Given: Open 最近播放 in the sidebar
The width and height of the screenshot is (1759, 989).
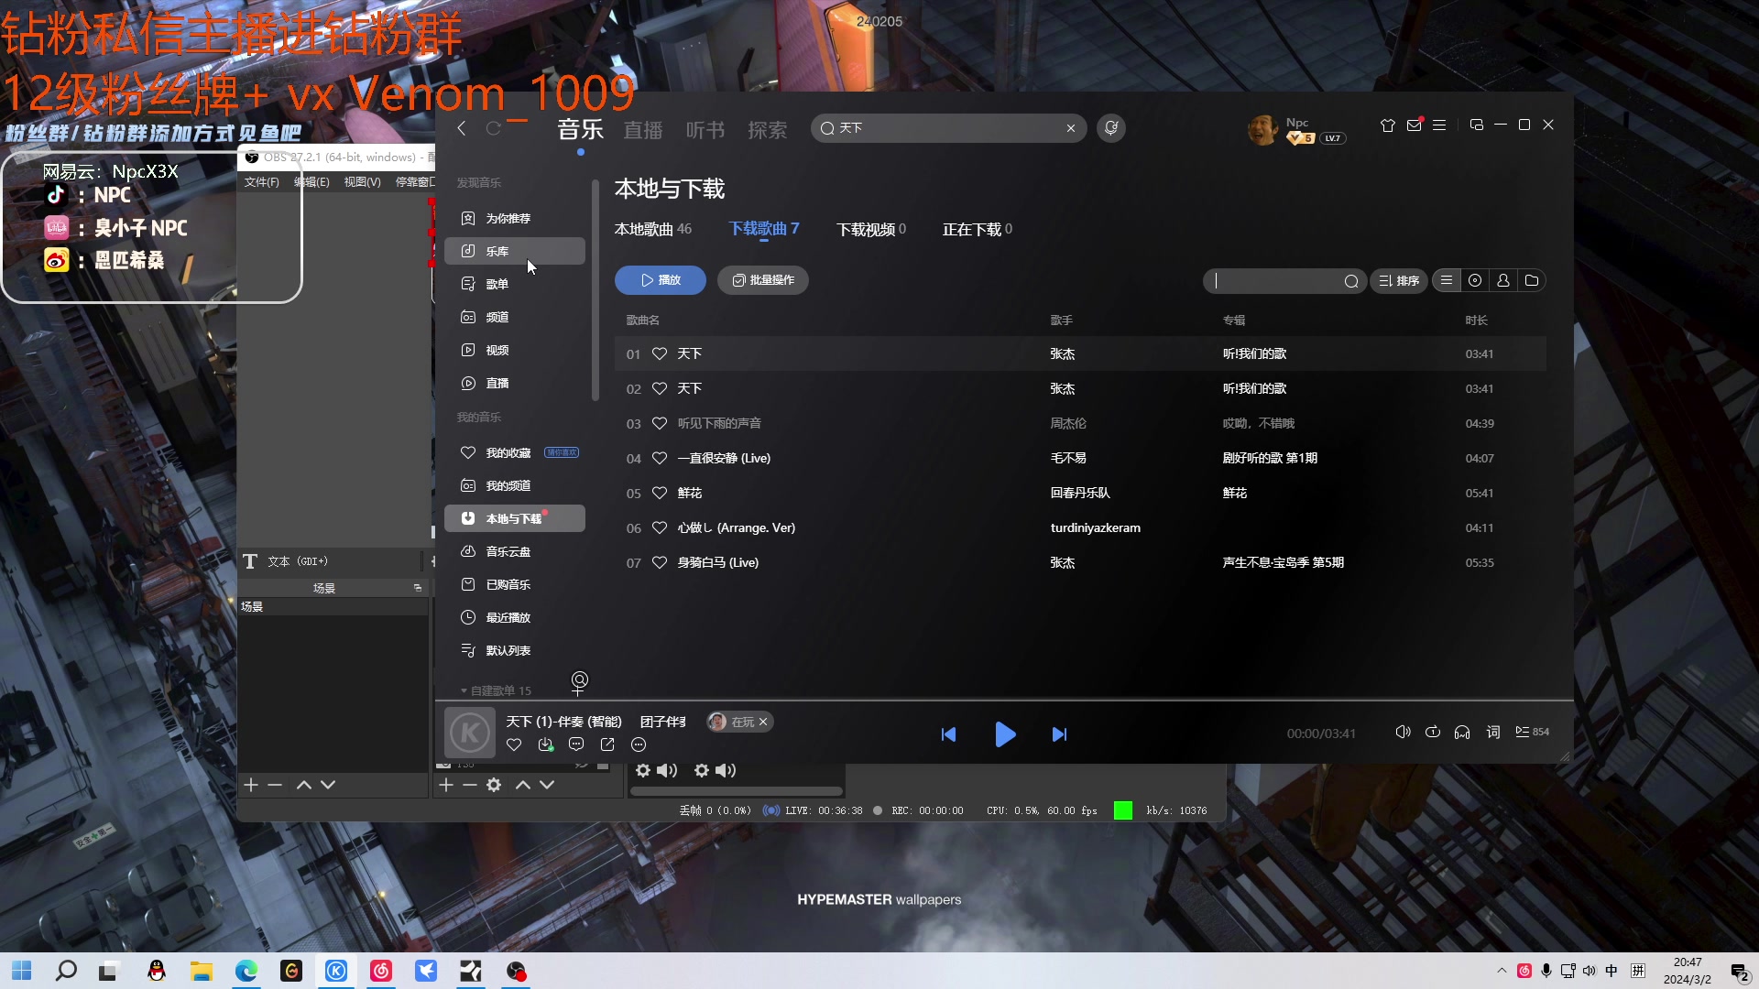Looking at the screenshot, I should tap(515, 617).
